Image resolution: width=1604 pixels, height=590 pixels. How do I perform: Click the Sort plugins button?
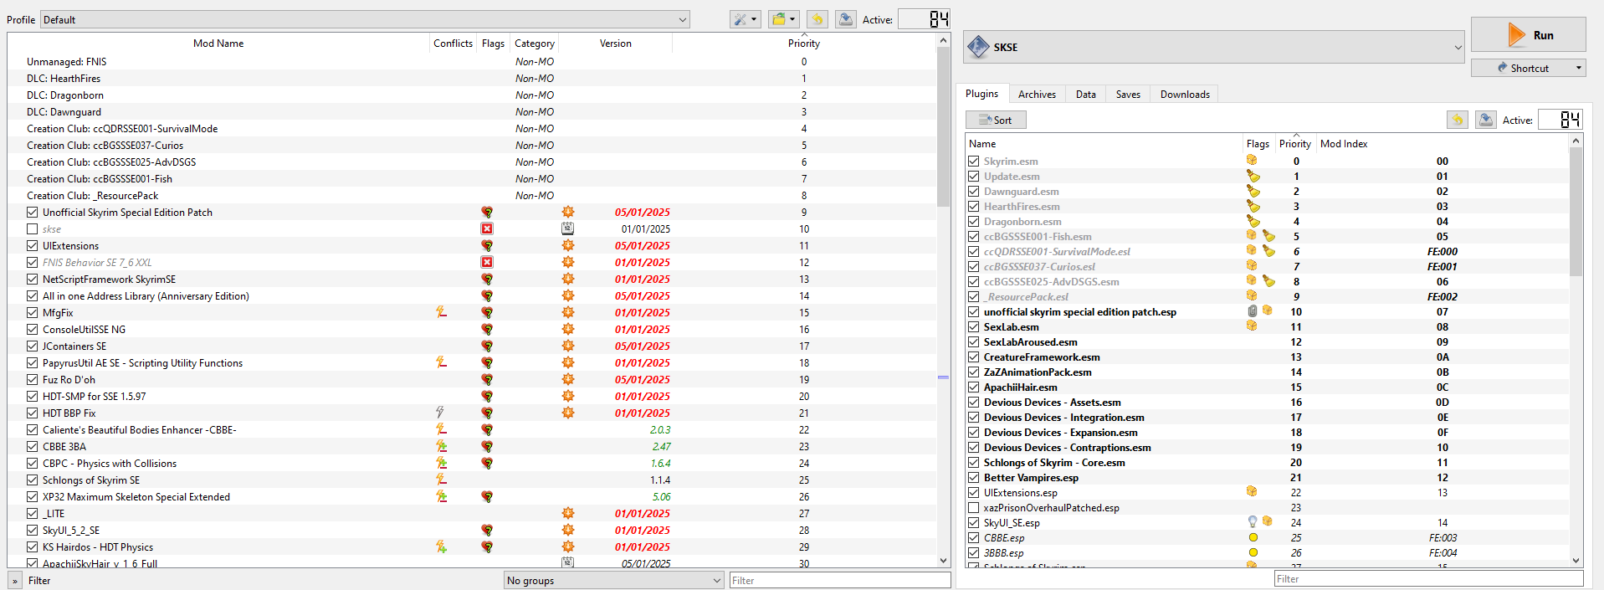pyautogui.click(x=996, y=120)
